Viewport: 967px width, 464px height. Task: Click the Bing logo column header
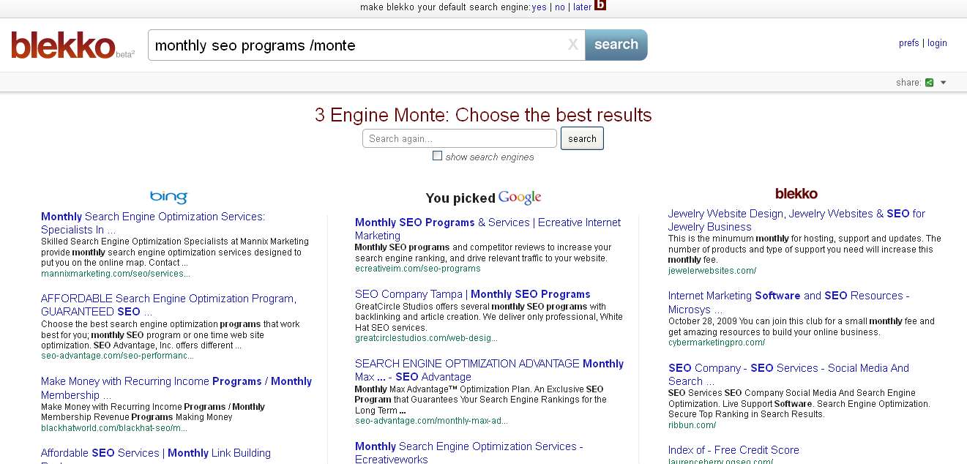(168, 197)
